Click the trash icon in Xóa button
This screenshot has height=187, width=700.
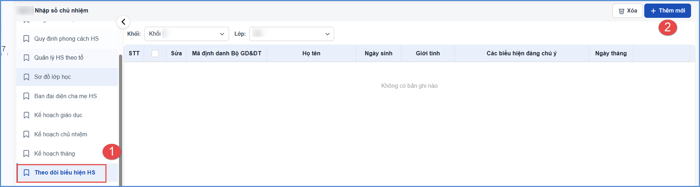(x=621, y=11)
